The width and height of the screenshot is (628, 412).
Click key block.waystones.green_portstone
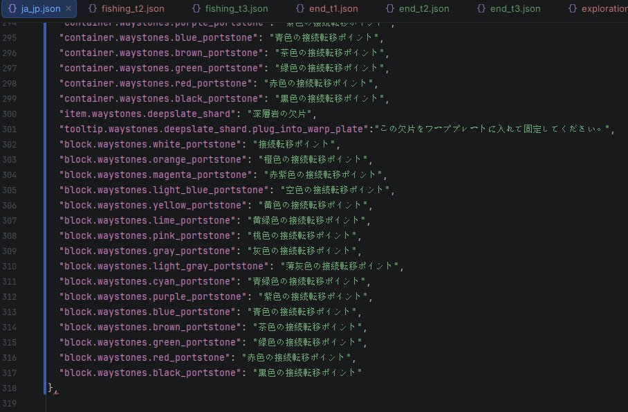click(150, 343)
